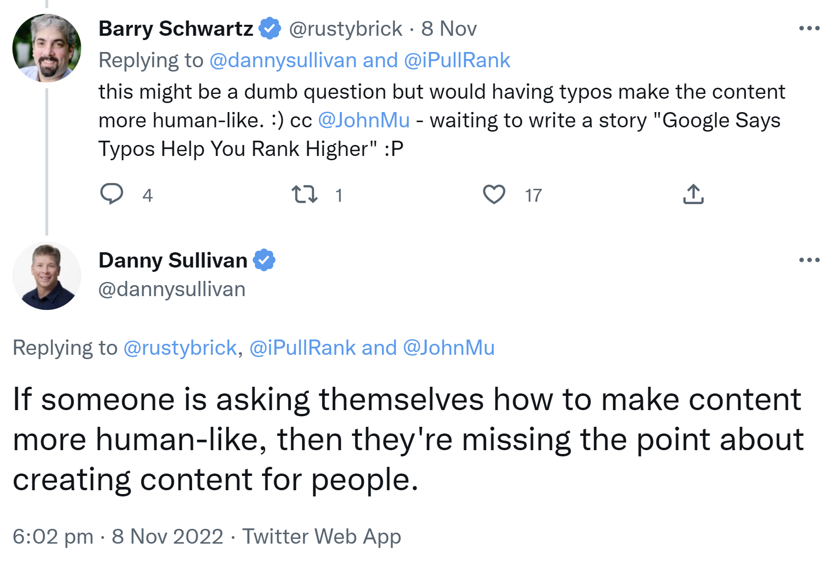Open more options on Barry Schwartz's tweet

coord(809,29)
